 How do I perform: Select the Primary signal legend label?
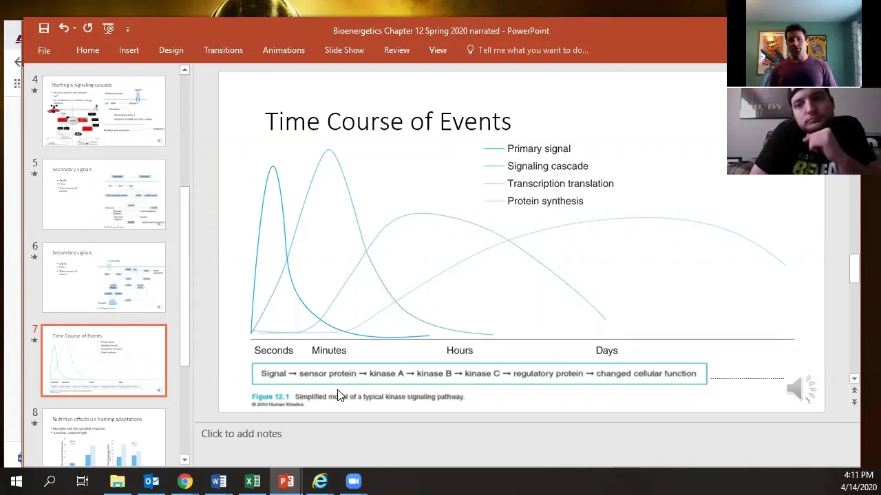click(539, 148)
